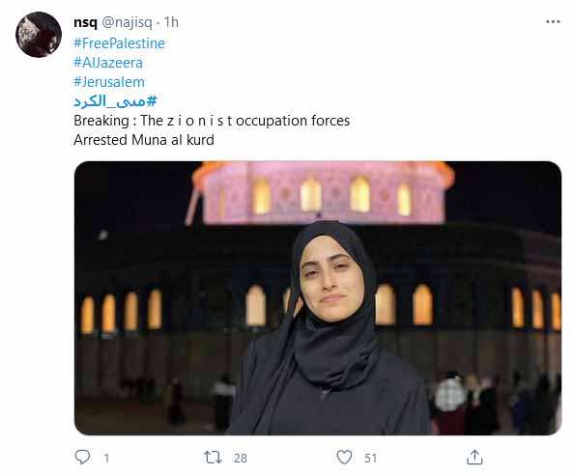Open the #Jerusalem hashtag

click(x=109, y=82)
